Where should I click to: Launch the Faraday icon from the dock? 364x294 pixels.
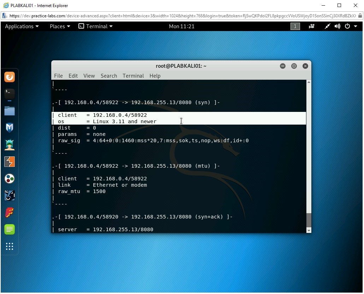point(10,212)
